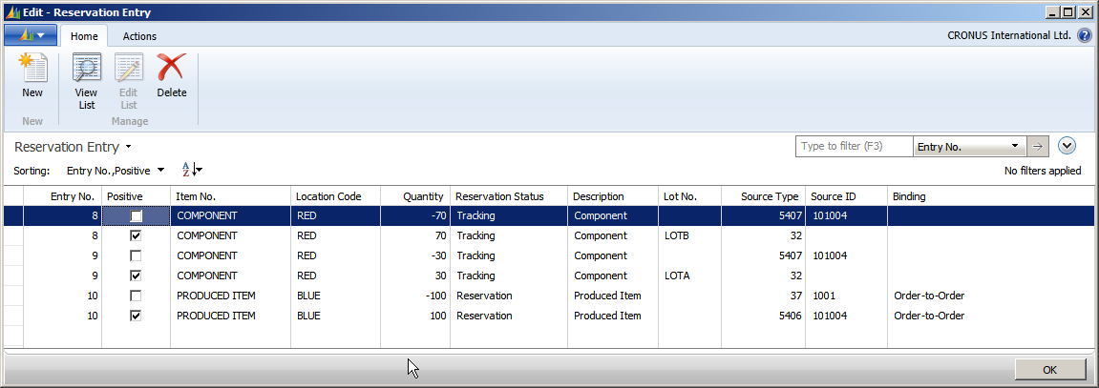Select the Home ribbon tab

click(x=84, y=36)
